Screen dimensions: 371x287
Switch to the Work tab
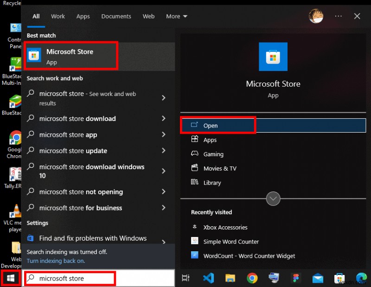(58, 16)
